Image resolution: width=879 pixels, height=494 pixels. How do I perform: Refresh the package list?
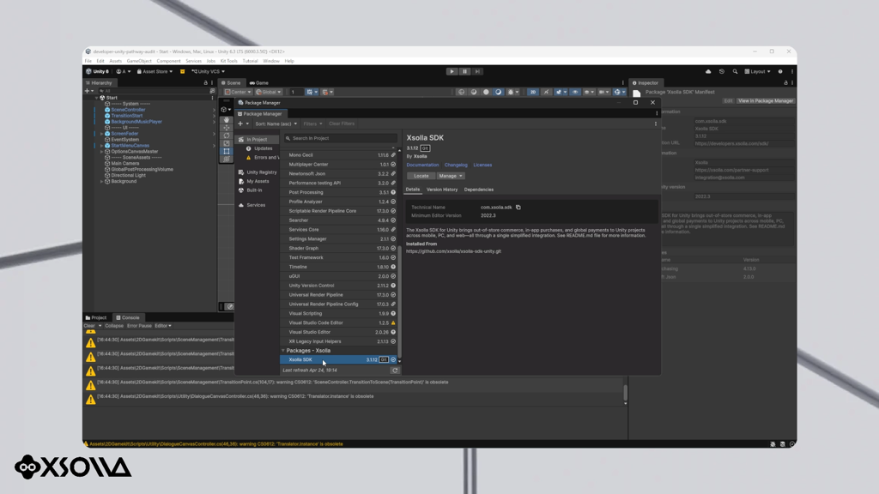tap(395, 370)
